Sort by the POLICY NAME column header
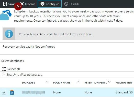This screenshot has height=97, width=134. tap(62, 82)
